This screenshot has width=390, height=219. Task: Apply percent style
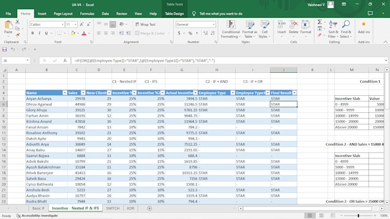click(x=190, y=33)
